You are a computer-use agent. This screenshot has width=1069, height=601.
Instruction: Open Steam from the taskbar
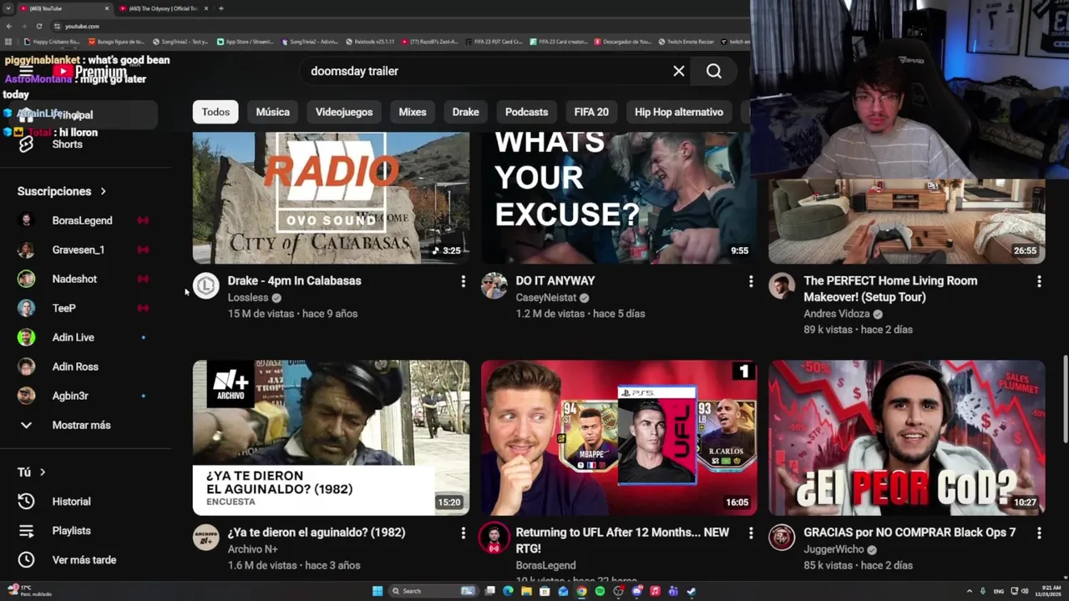pos(692,591)
